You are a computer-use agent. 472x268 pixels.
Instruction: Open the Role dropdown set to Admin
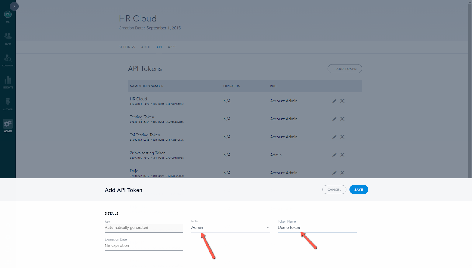click(231, 228)
